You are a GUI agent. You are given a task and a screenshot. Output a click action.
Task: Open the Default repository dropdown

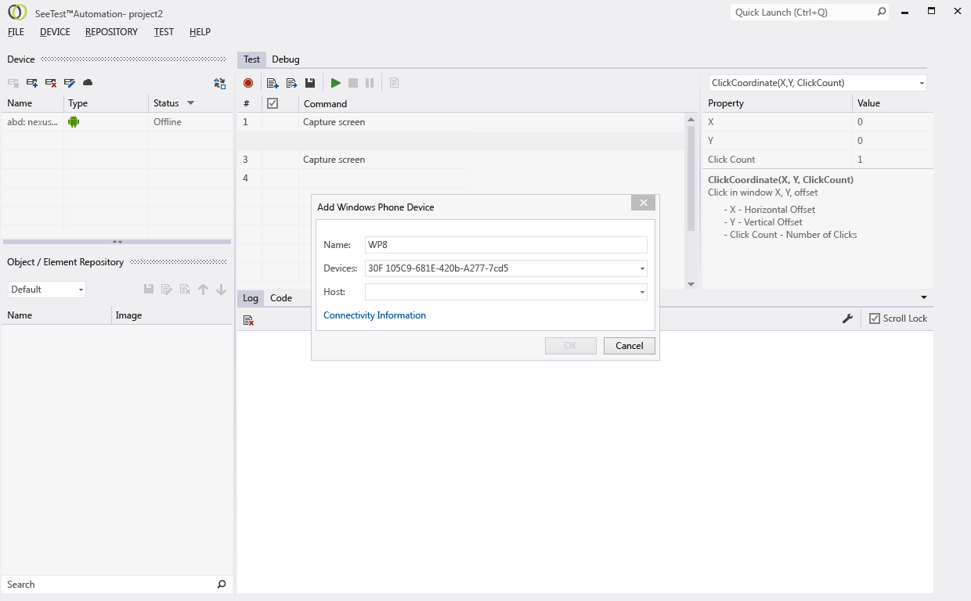pyautogui.click(x=81, y=290)
